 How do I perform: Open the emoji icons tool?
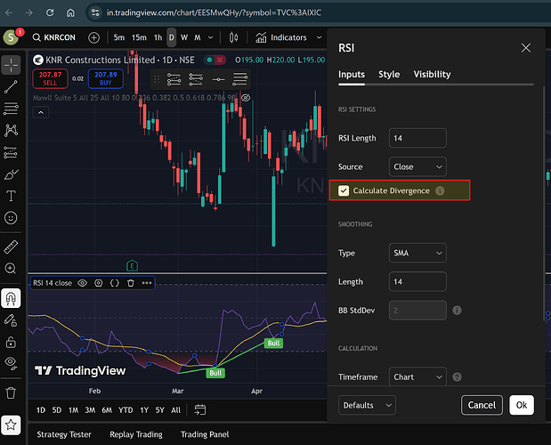tap(11, 218)
